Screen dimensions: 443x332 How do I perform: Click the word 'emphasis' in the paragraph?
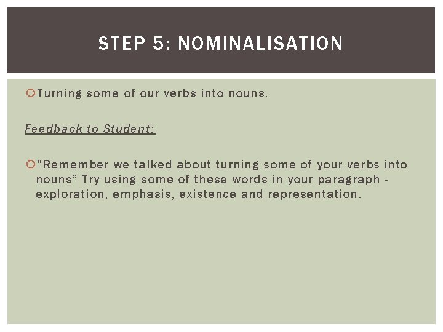[x=142, y=194]
